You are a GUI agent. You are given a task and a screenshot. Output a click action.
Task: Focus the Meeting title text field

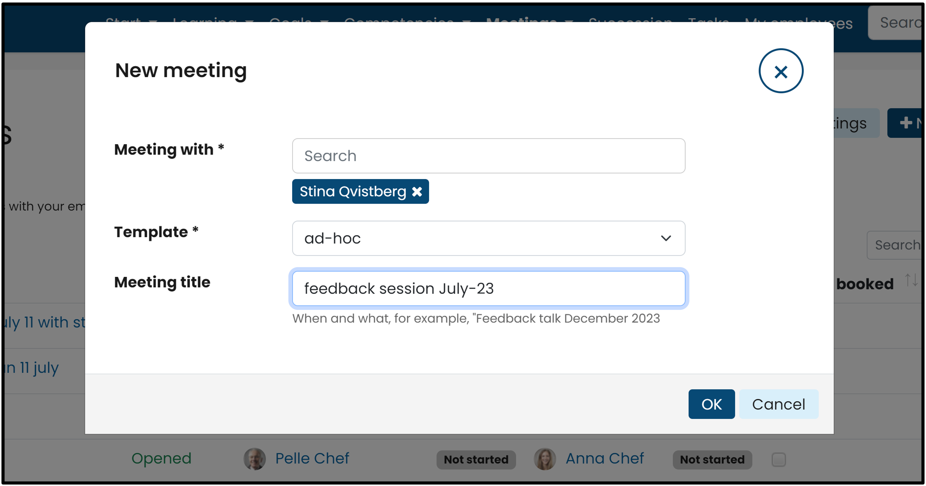pos(488,289)
